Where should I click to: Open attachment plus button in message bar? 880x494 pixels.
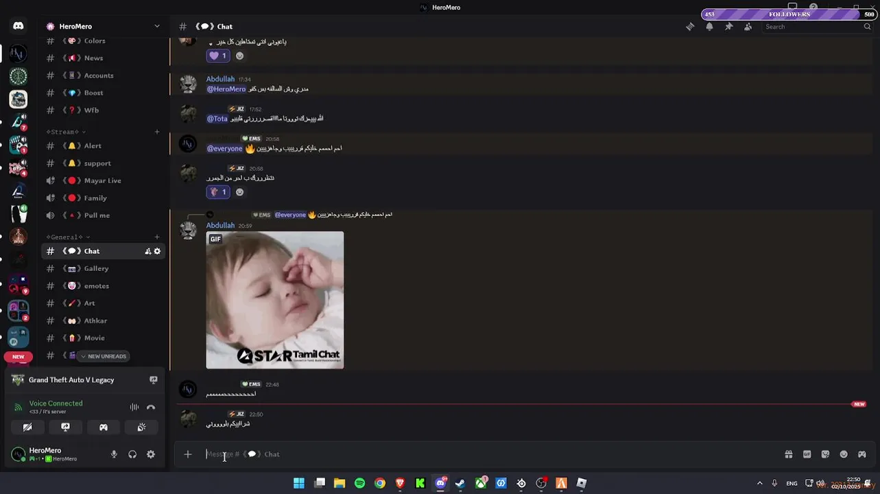tap(188, 454)
